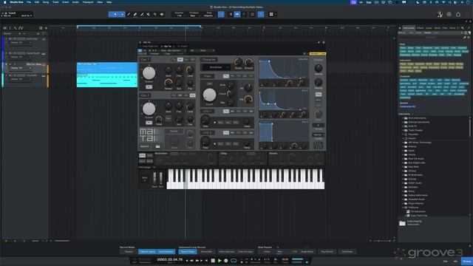The image size is (473, 266).
Task: Toggle the Replace record mode
Action: pyautogui.click(x=129, y=251)
